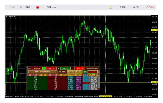Click the red square at the GBPNZD row end
This screenshot has width=163, height=103.
pyautogui.click(x=99, y=89)
